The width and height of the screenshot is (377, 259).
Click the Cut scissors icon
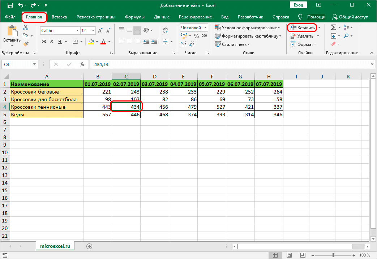click(x=26, y=28)
